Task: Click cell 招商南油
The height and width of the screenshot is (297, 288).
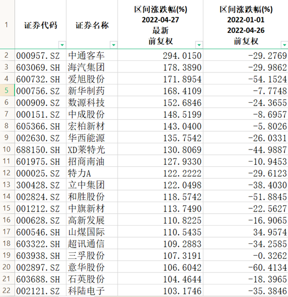Action: (92, 161)
